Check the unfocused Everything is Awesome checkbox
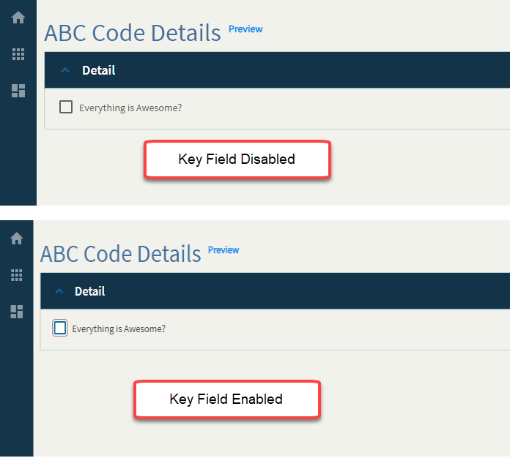 pos(66,107)
